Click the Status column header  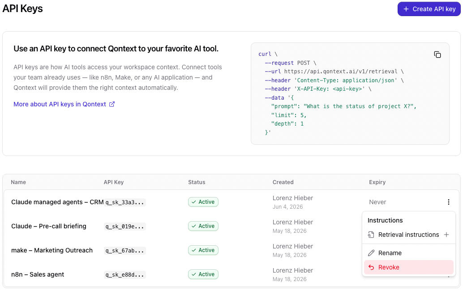click(x=197, y=182)
